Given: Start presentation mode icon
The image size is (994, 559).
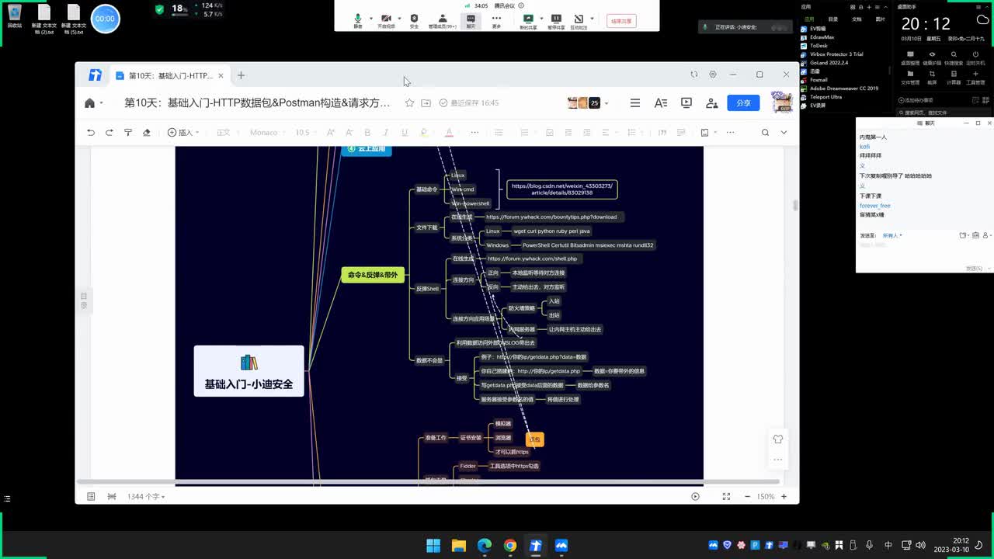Looking at the screenshot, I should tap(686, 102).
